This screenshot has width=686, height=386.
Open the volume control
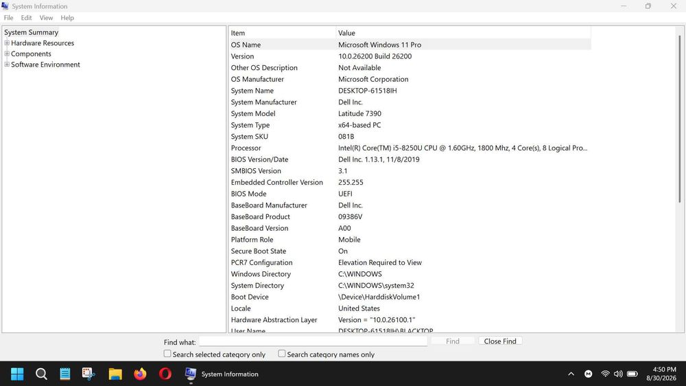[618, 374]
